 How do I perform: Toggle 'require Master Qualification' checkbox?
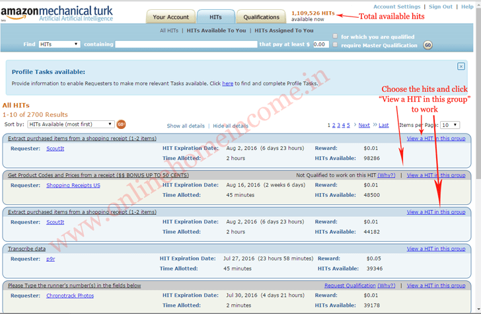[x=335, y=45]
